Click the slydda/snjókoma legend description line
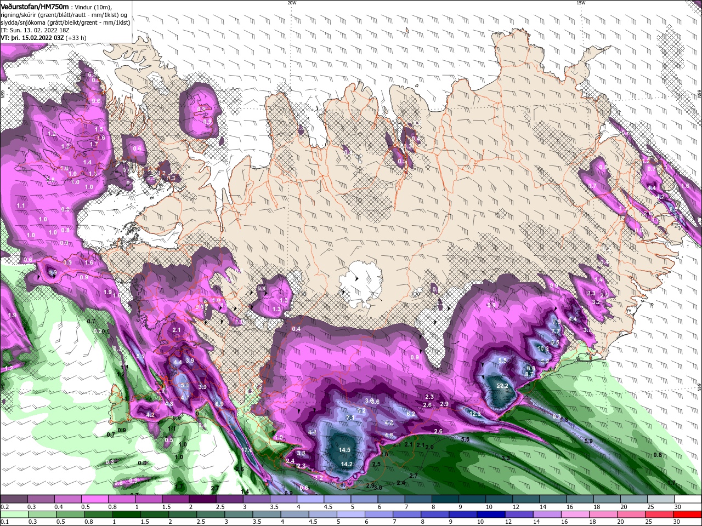Image resolution: width=702 pixels, height=526 pixels. coord(64,22)
